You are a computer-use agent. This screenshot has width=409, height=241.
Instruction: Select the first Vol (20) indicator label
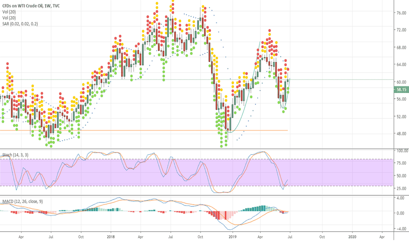(x=9, y=12)
